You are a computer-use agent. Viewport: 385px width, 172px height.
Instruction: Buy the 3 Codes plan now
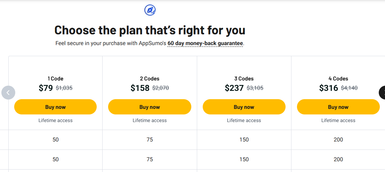(x=244, y=107)
